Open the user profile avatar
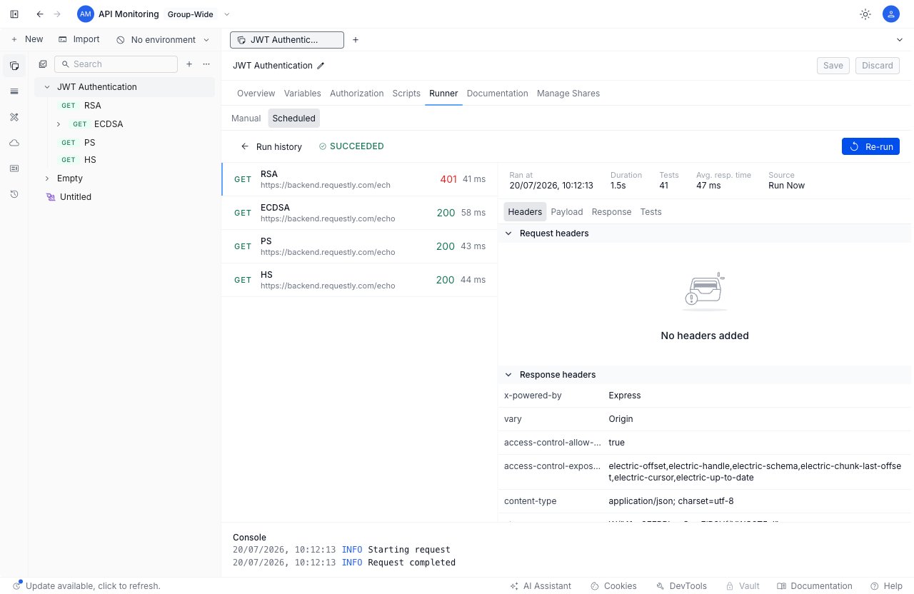The width and height of the screenshot is (914, 594). [890, 14]
